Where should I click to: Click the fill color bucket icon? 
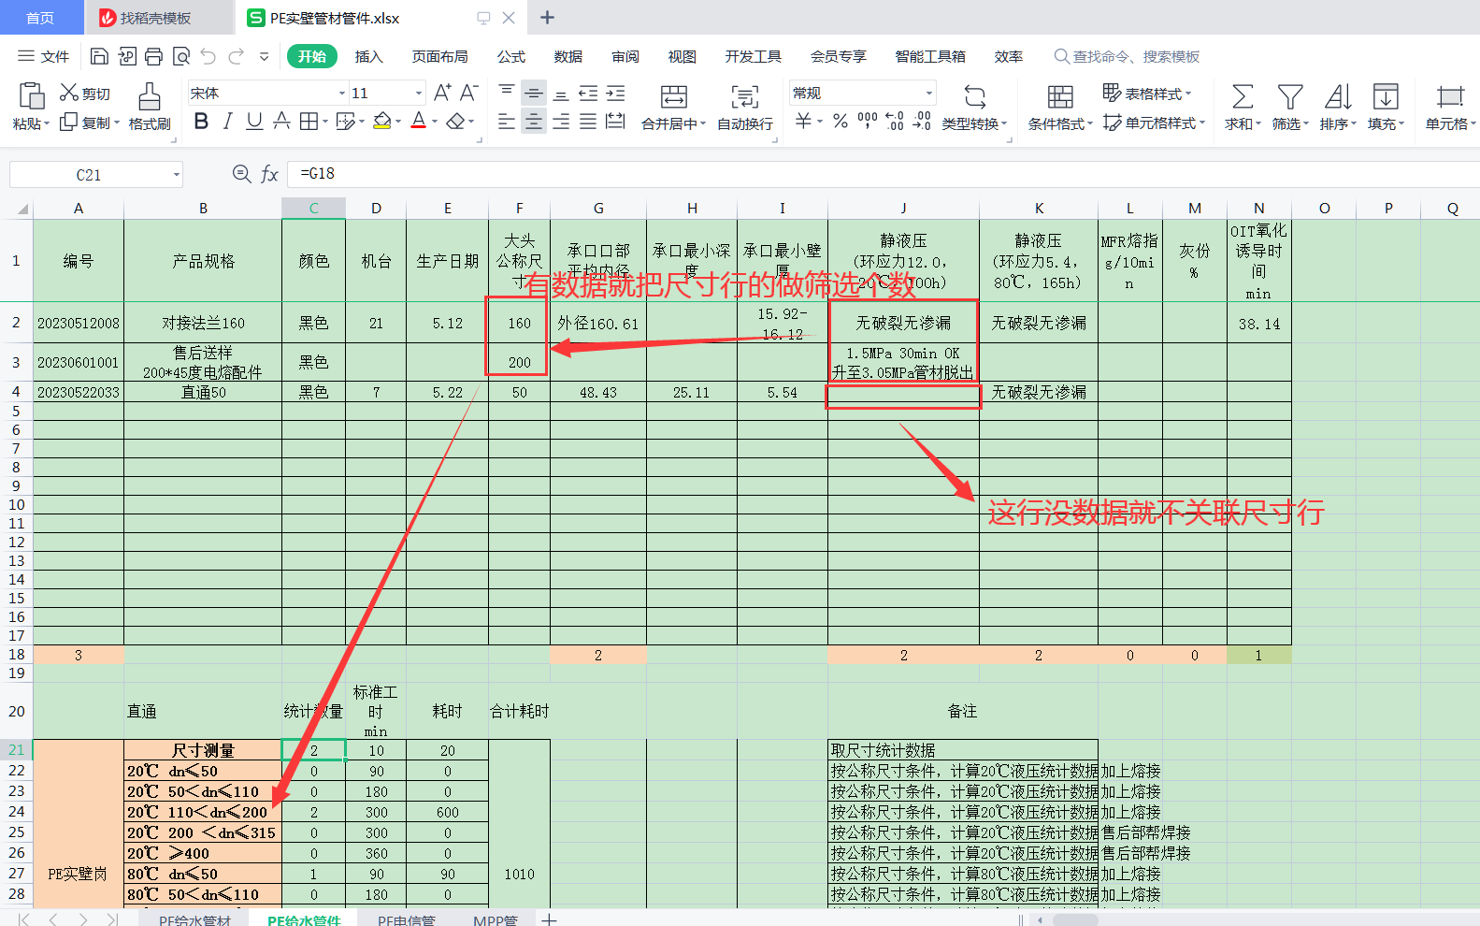(x=381, y=122)
